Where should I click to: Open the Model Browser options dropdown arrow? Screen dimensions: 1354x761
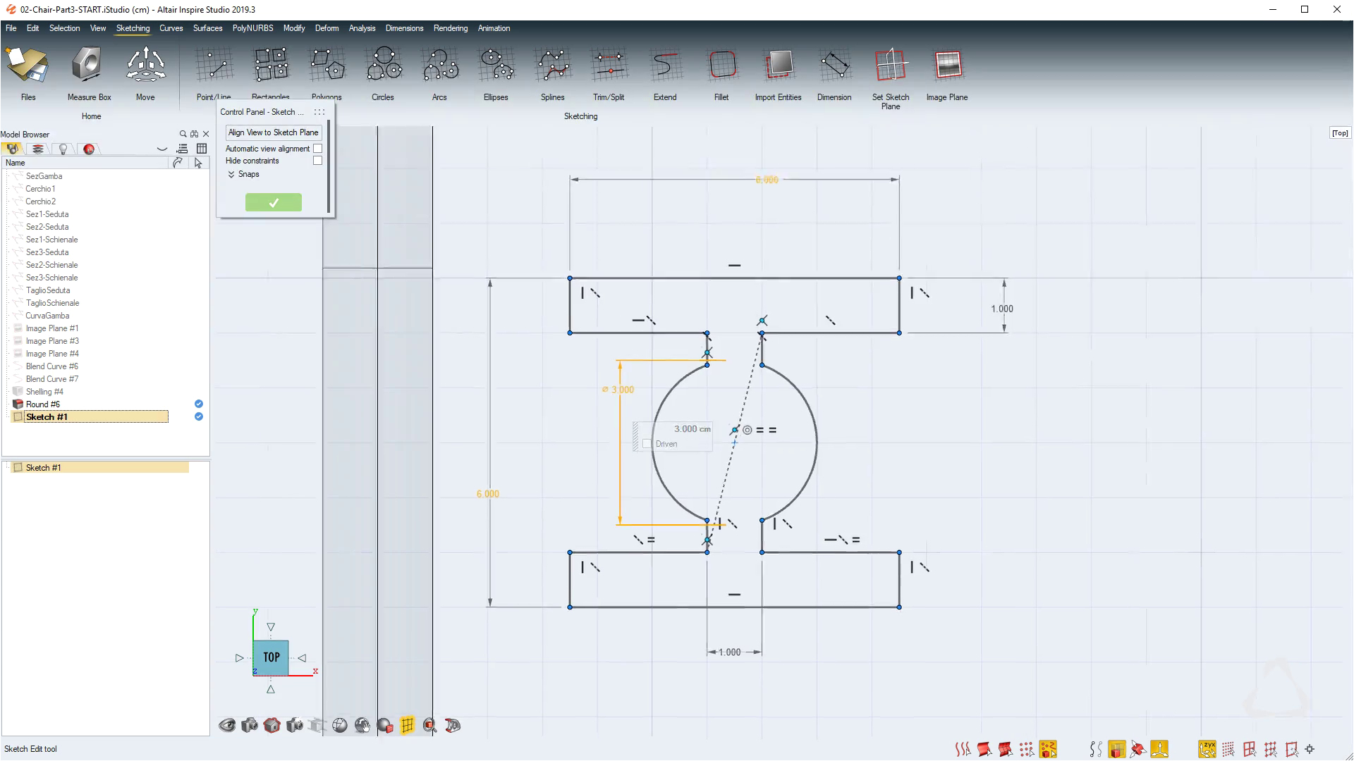click(x=162, y=149)
